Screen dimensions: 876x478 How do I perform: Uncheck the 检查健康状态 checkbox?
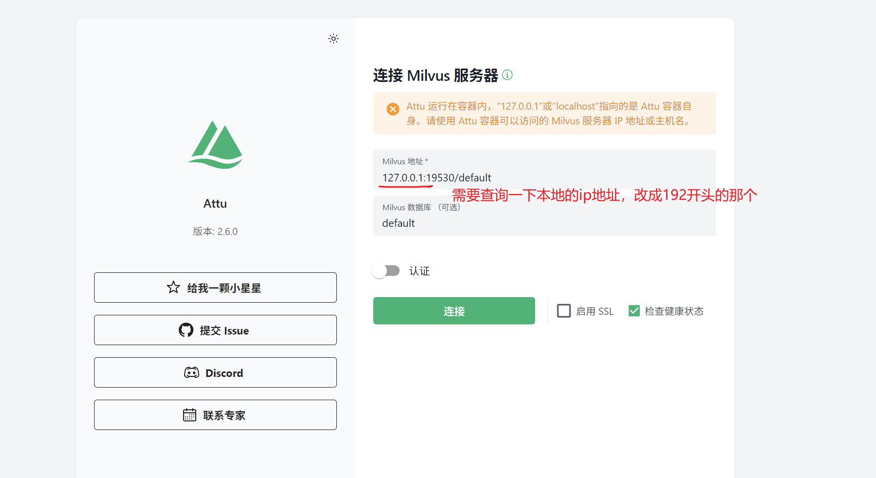(x=634, y=311)
